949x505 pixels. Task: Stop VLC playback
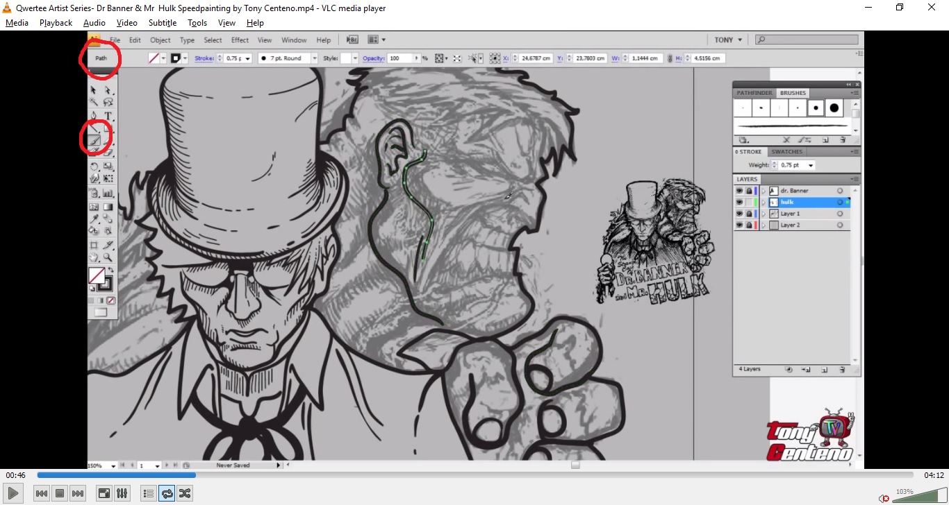click(60, 493)
